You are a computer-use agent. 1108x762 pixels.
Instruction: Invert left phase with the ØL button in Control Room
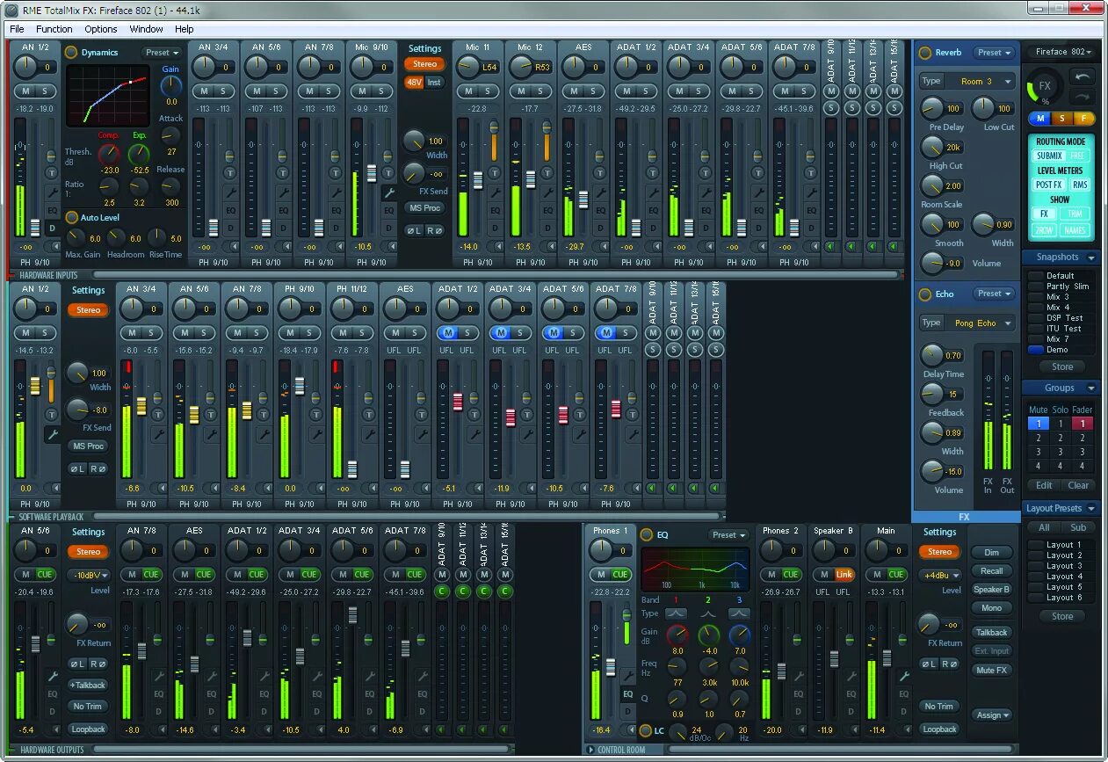pyautogui.click(x=929, y=664)
